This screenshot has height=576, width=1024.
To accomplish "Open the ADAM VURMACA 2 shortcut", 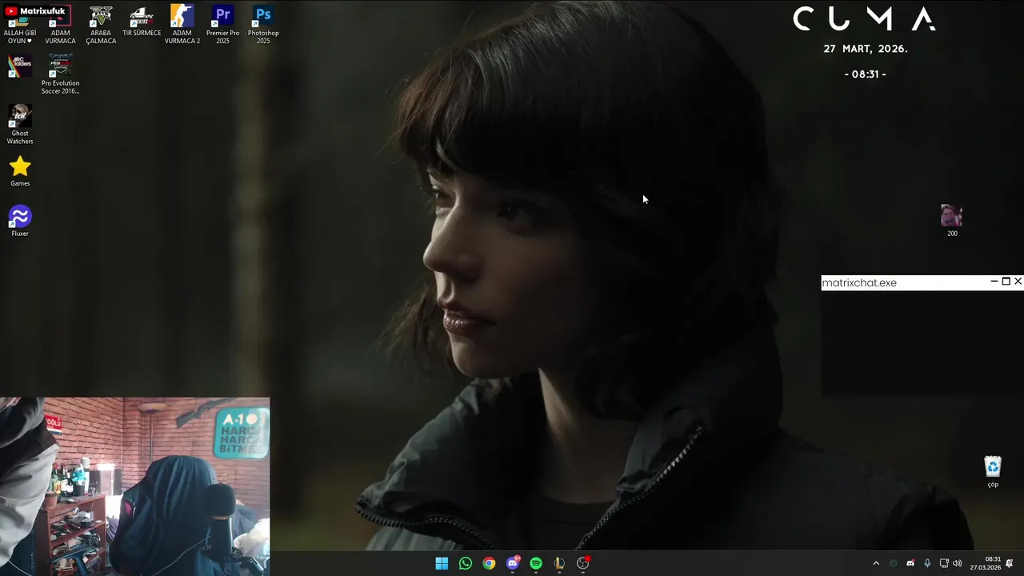I will (x=182, y=26).
